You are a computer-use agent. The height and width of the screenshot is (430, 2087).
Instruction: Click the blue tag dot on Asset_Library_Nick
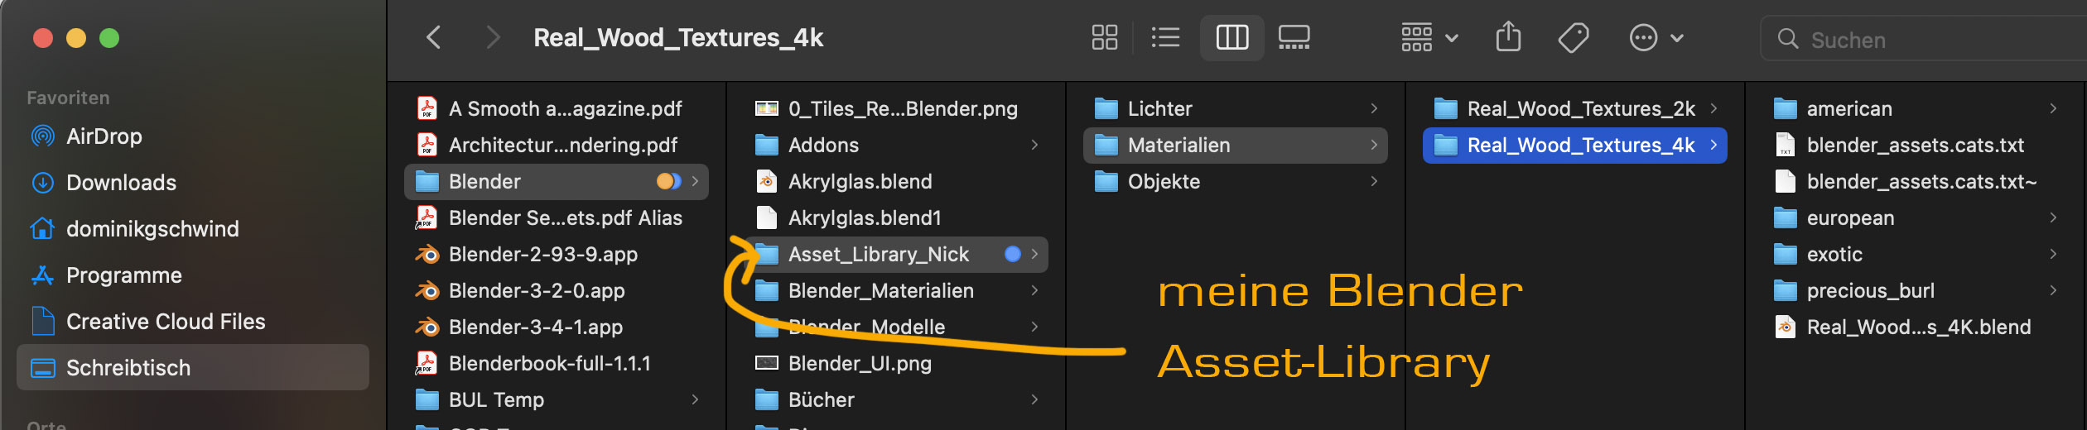[x=1012, y=254]
